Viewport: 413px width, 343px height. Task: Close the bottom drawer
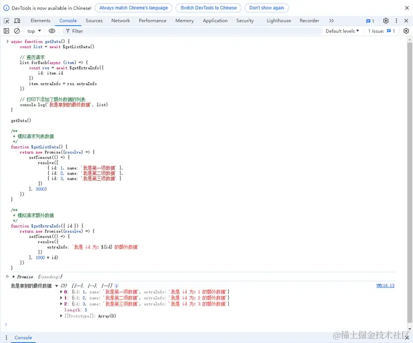pos(407,337)
